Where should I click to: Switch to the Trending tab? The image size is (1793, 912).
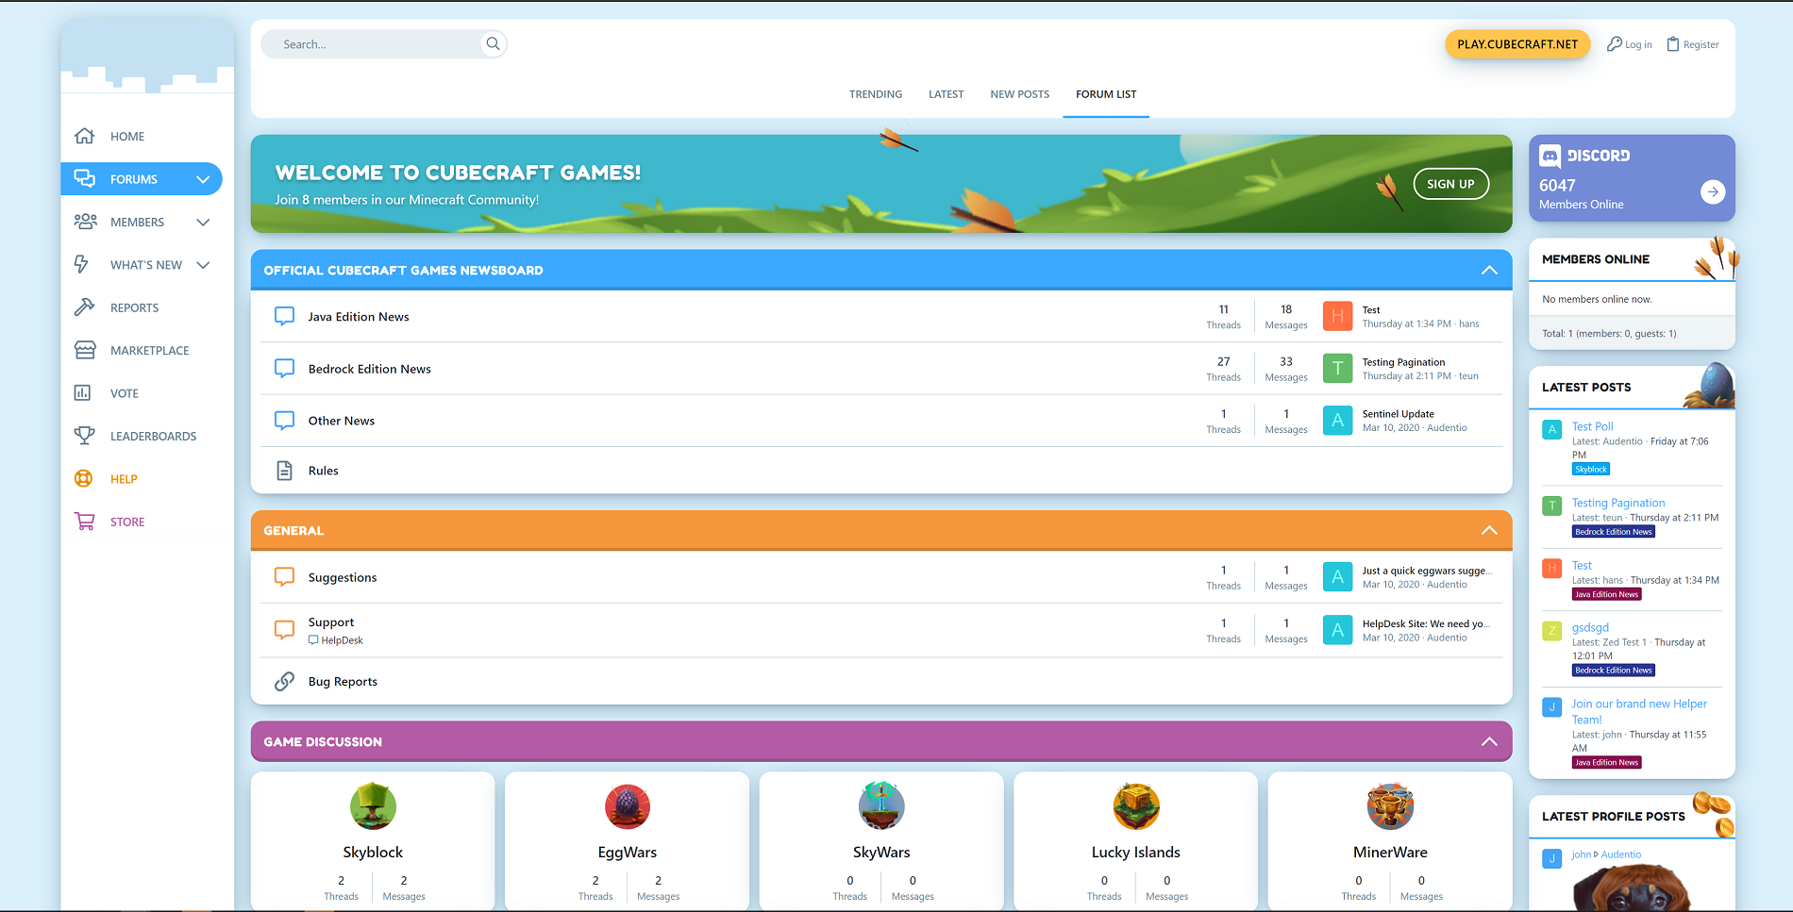875,94
